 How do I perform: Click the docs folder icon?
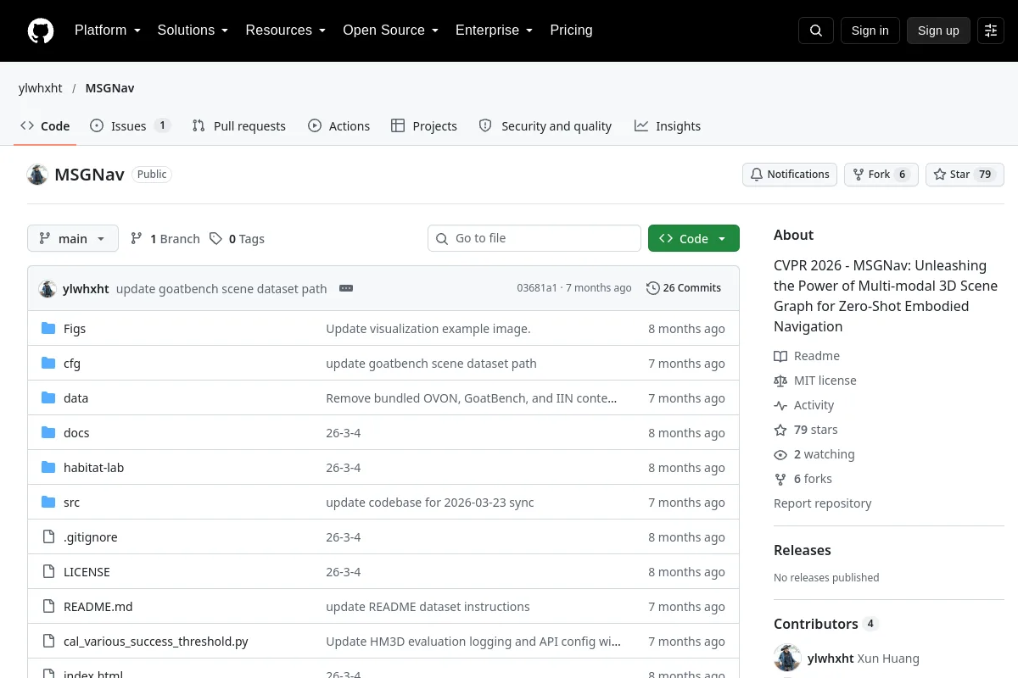pyautogui.click(x=48, y=433)
